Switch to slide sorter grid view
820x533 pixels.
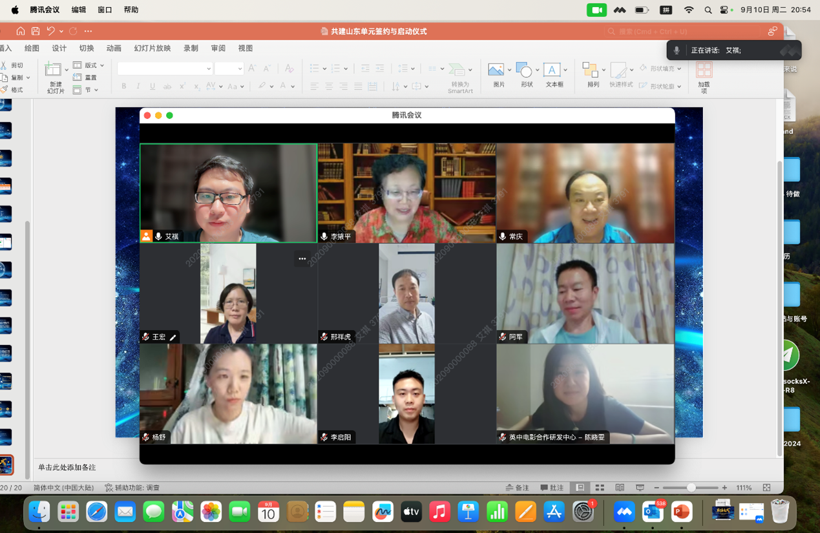[600, 488]
